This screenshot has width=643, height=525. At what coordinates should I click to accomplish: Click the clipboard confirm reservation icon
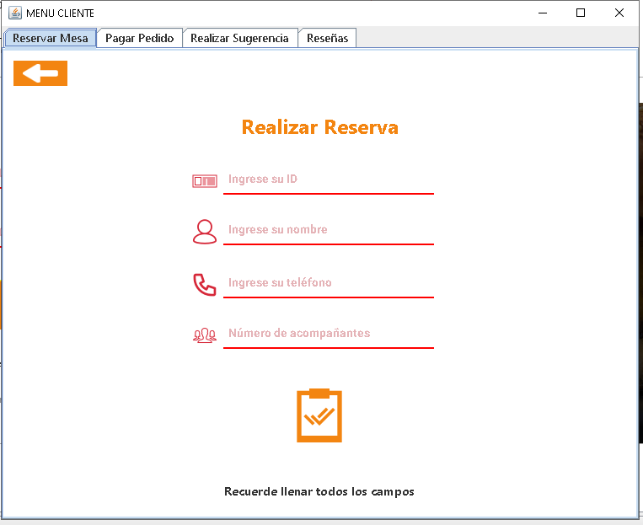click(x=319, y=415)
